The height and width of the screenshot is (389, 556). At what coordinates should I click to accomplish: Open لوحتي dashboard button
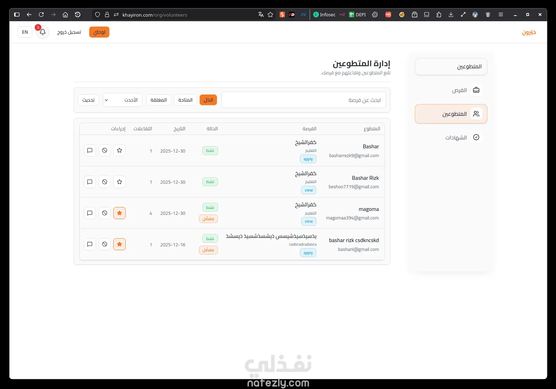(99, 32)
